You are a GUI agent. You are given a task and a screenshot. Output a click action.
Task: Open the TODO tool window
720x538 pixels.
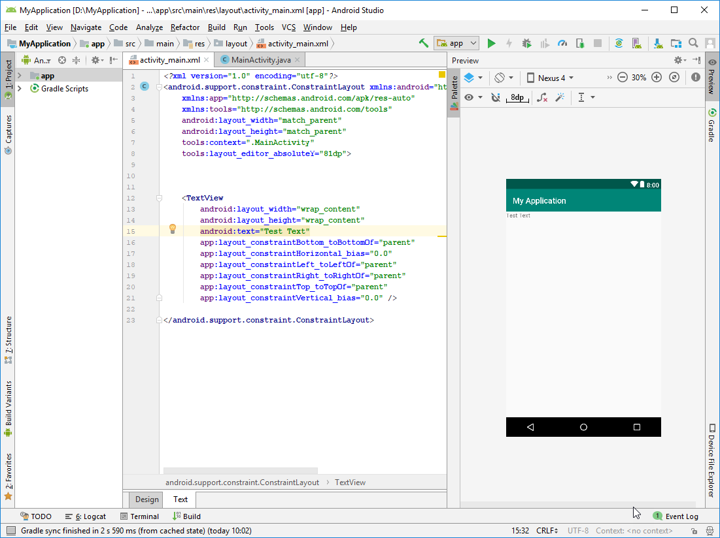click(36, 516)
